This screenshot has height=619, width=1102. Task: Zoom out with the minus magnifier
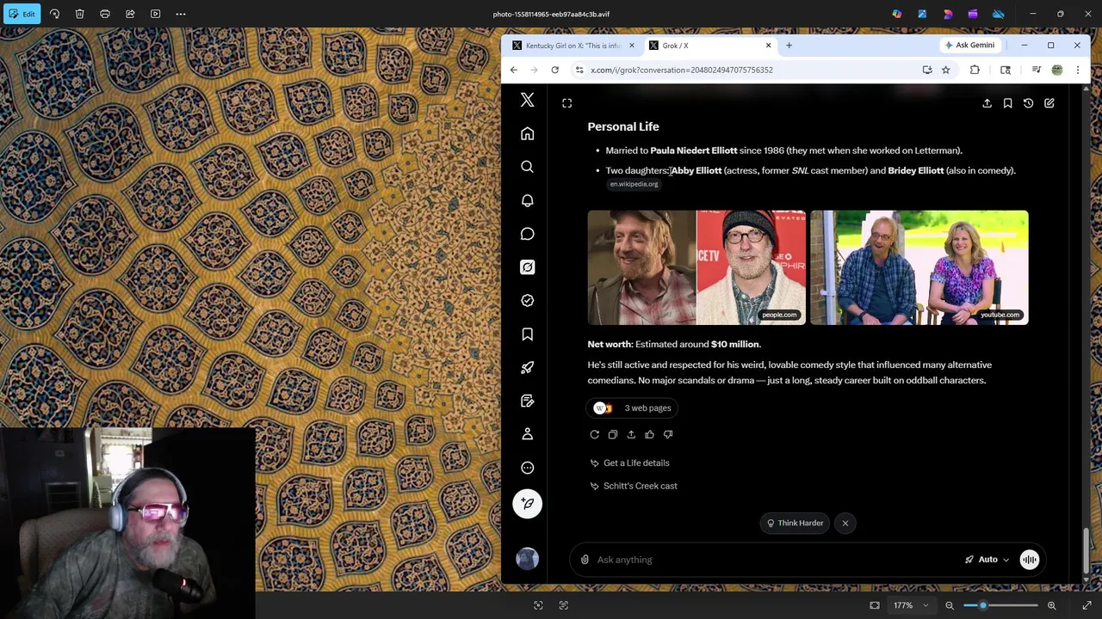pyautogui.click(x=950, y=605)
